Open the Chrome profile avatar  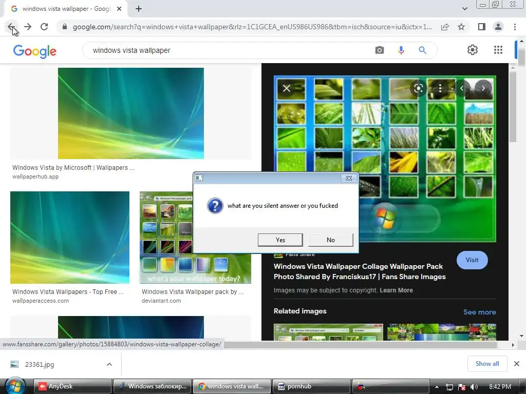pyautogui.click(x=498, y=27)
